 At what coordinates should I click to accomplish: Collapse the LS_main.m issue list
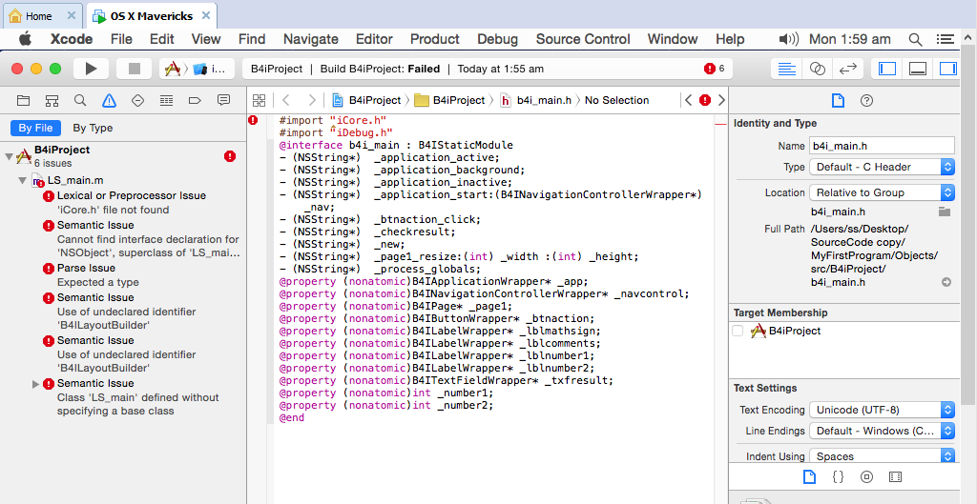23,180
